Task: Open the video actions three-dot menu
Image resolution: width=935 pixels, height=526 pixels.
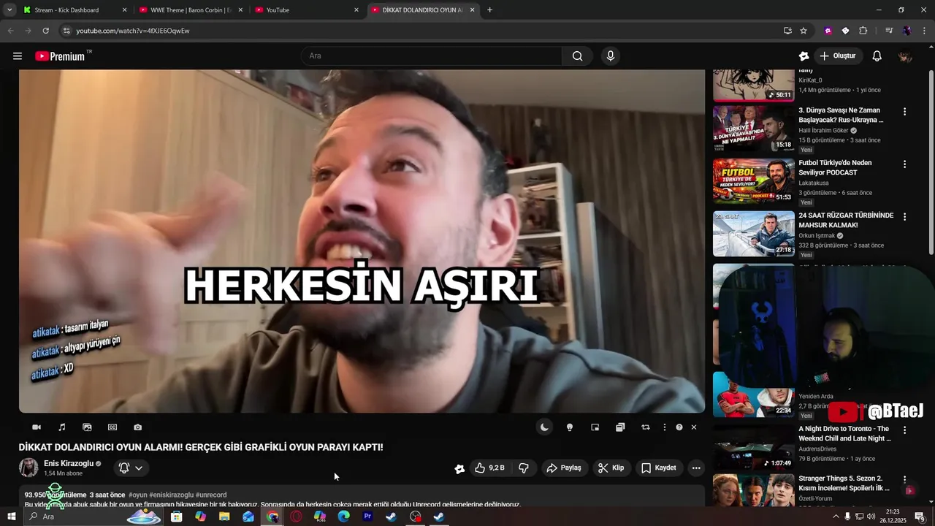Action: 696,468
